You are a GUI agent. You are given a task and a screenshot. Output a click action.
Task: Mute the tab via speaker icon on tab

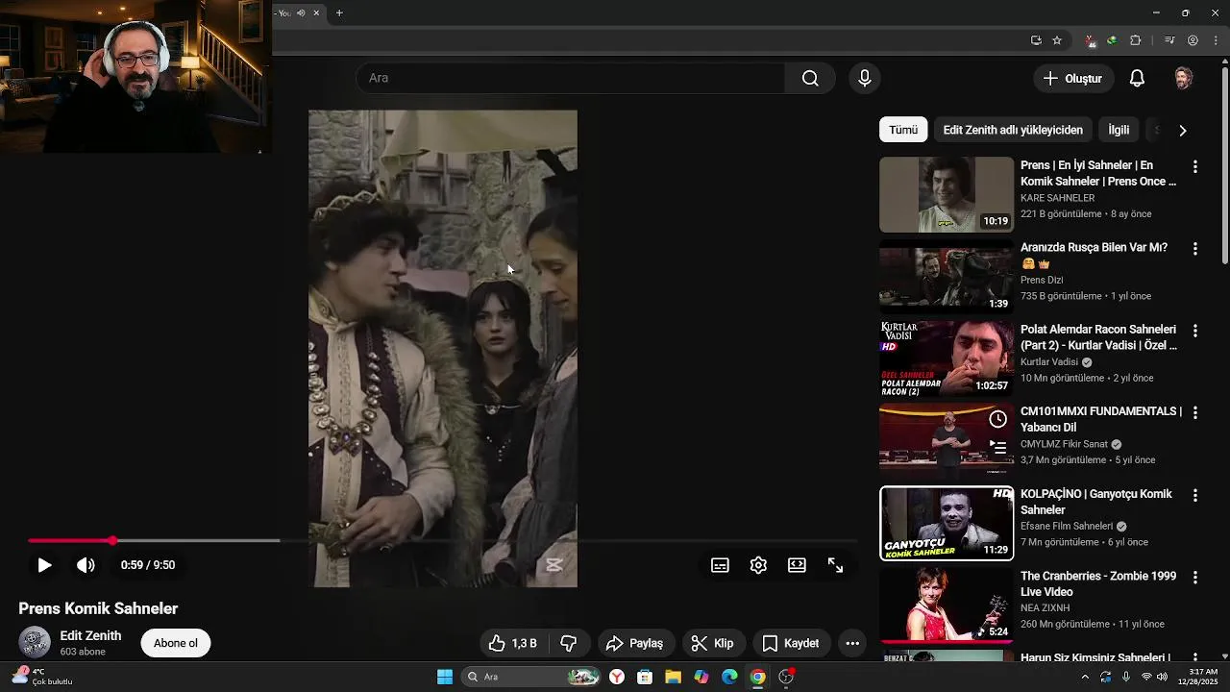(x=301, y=12)
